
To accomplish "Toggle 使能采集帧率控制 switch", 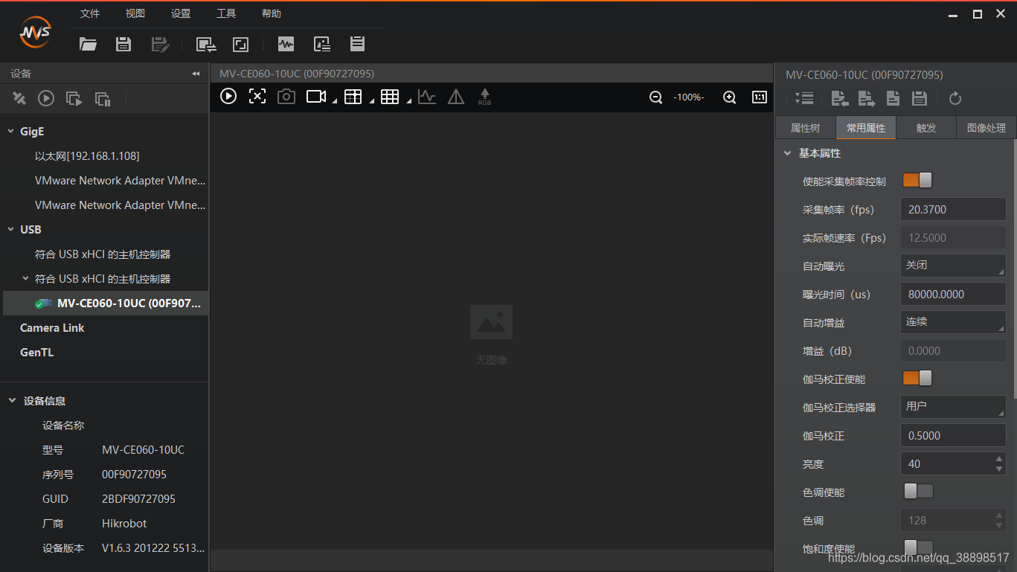I will point(917,180).
